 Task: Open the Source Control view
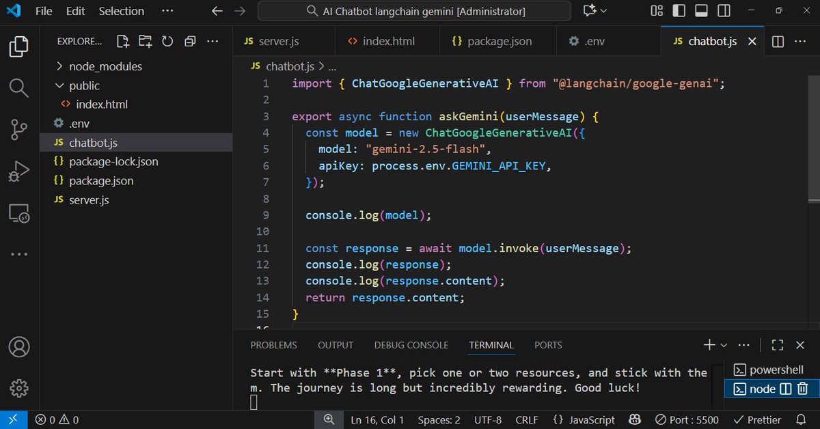(18, 129)
